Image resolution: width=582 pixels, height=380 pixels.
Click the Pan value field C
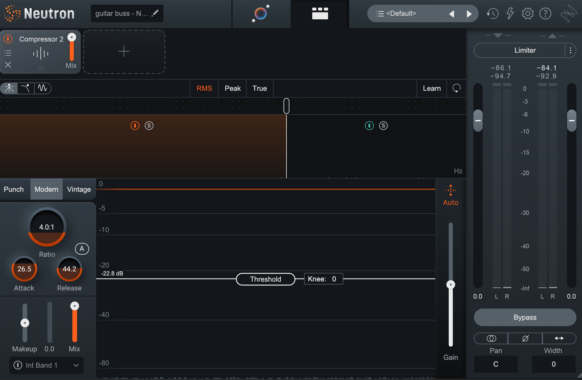[496, 364]
